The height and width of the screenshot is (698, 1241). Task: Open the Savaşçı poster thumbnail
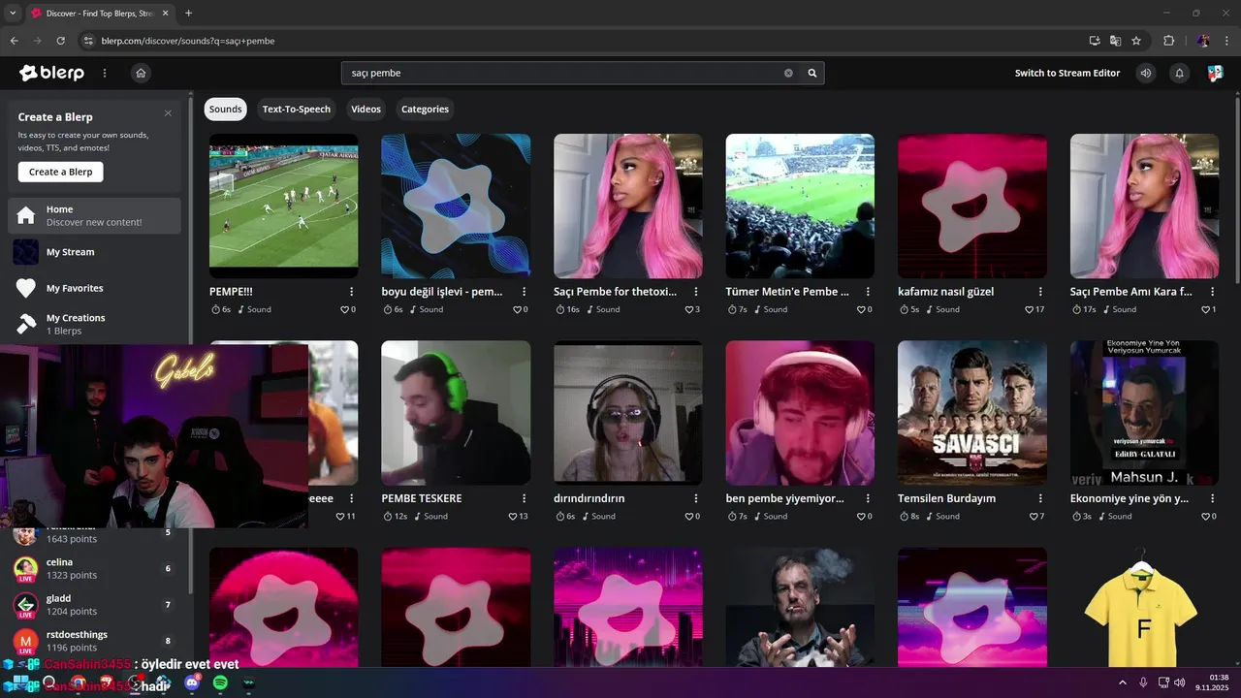pos(972,413)
